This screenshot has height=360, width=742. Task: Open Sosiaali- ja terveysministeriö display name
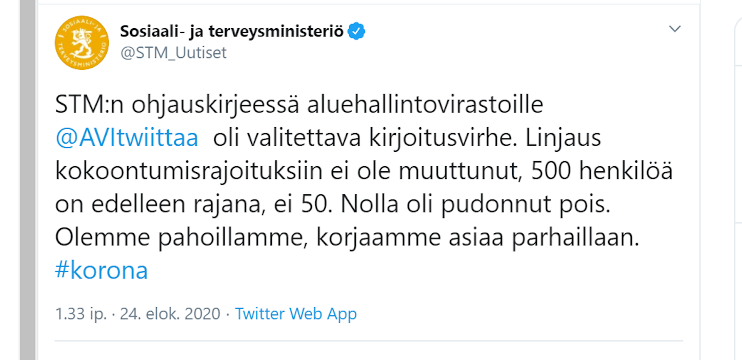(231, 32)
